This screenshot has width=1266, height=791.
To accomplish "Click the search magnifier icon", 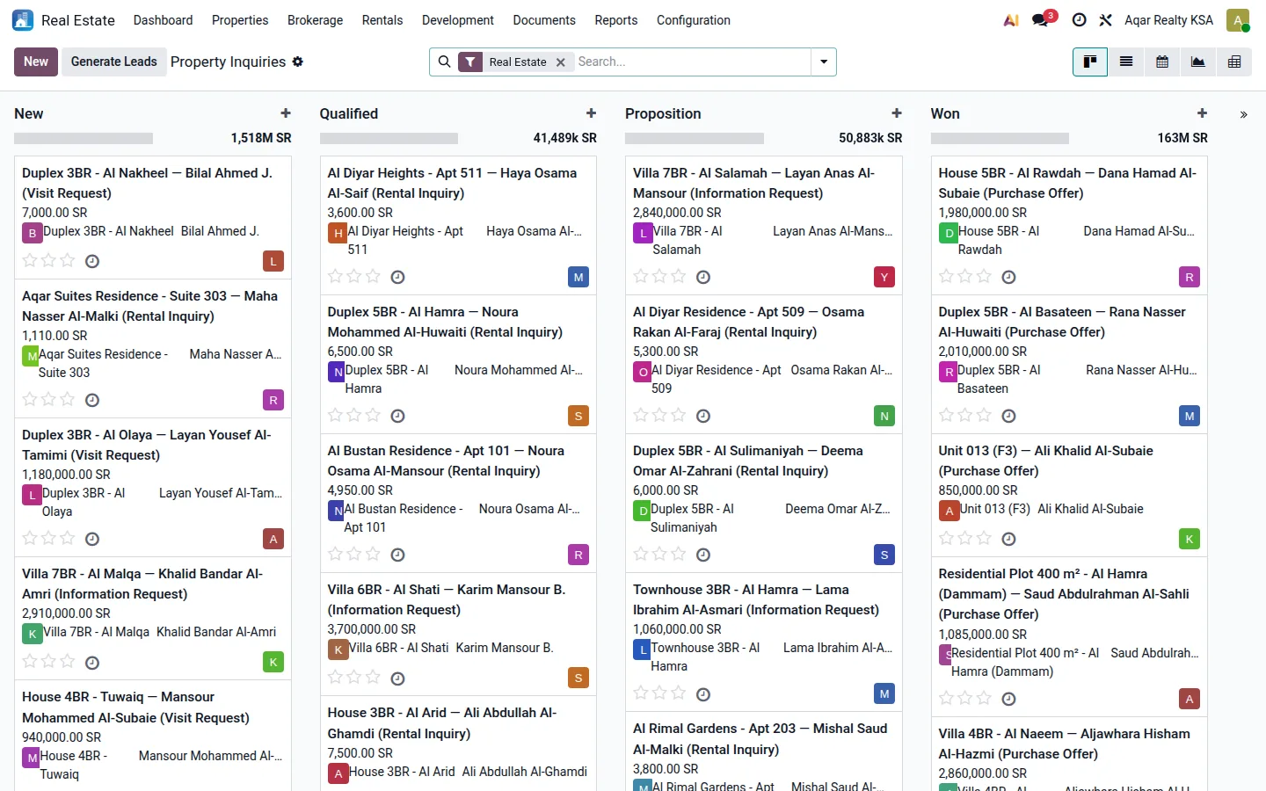I will 445,62.
